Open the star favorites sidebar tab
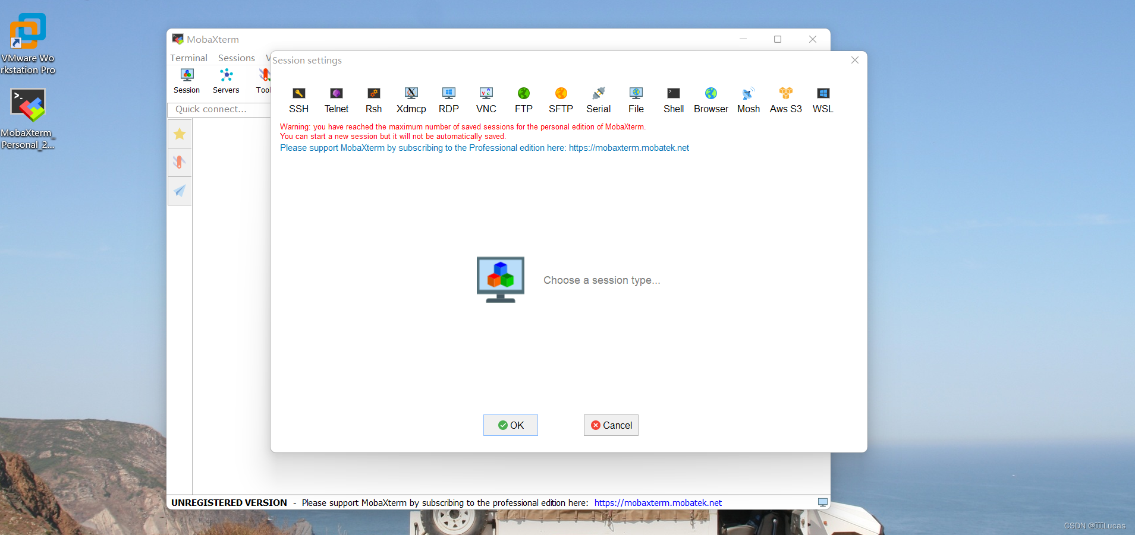1135x535 pixels. coord(180,134)
